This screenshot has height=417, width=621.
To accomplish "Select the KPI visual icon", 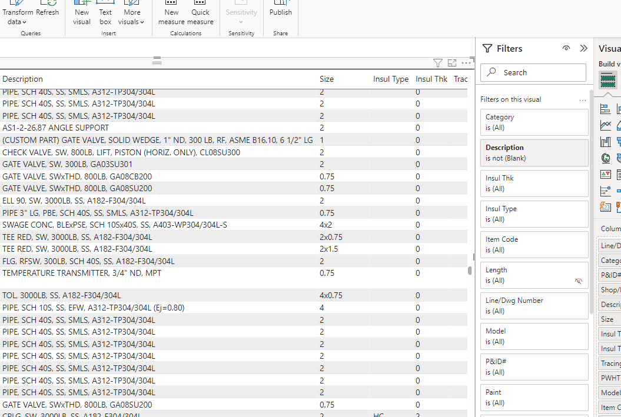I will click(605, 174).
